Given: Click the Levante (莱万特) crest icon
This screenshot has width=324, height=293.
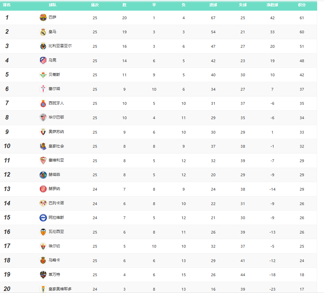Looking at the screenshot, I should click(43, 275).
